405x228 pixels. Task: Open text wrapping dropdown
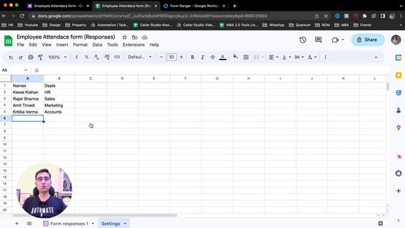point(299,57)
